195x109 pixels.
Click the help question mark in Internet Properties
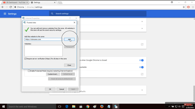tap(70, 18)
